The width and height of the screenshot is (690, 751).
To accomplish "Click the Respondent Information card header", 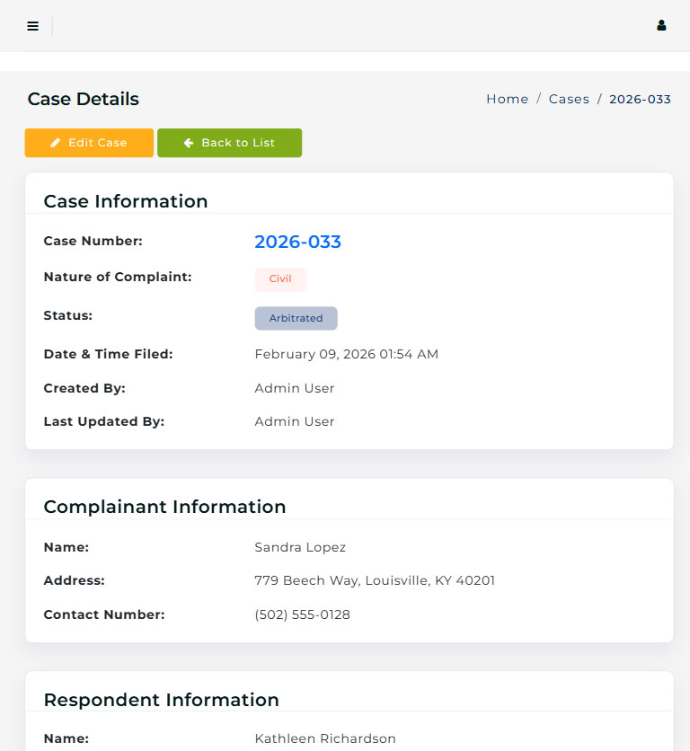I will click(x=161, y=700).
